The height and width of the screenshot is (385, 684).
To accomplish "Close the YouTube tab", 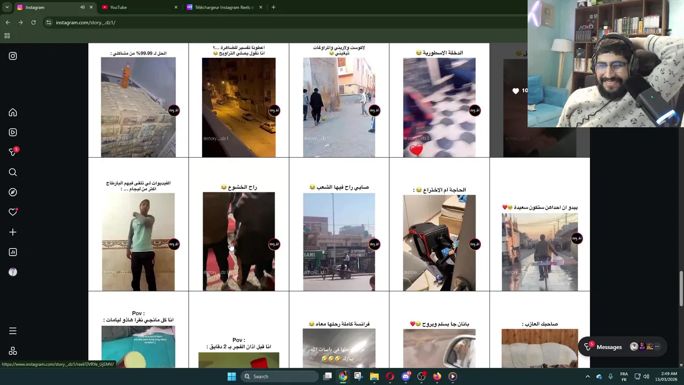I will (x=176, y=7).
